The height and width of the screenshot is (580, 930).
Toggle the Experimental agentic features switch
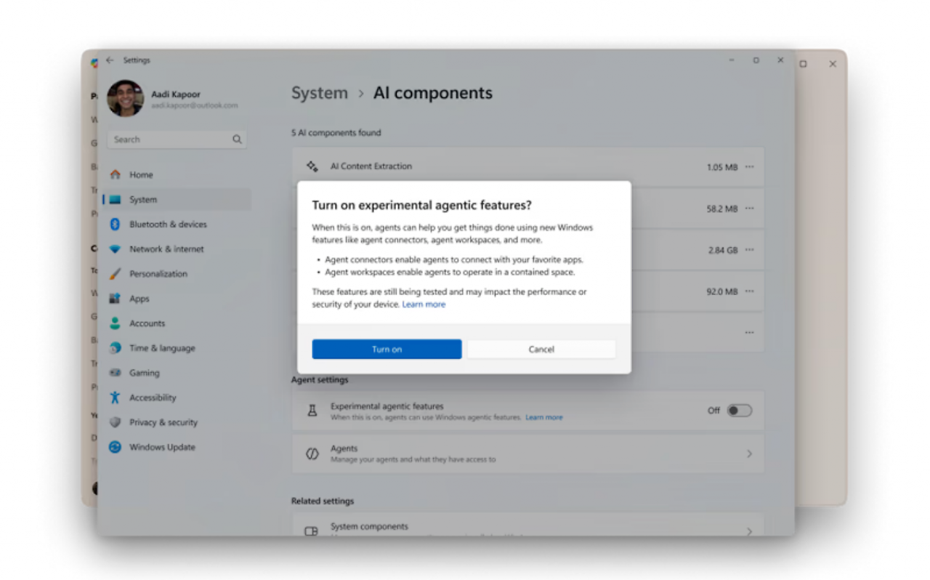tap(740, 411)
